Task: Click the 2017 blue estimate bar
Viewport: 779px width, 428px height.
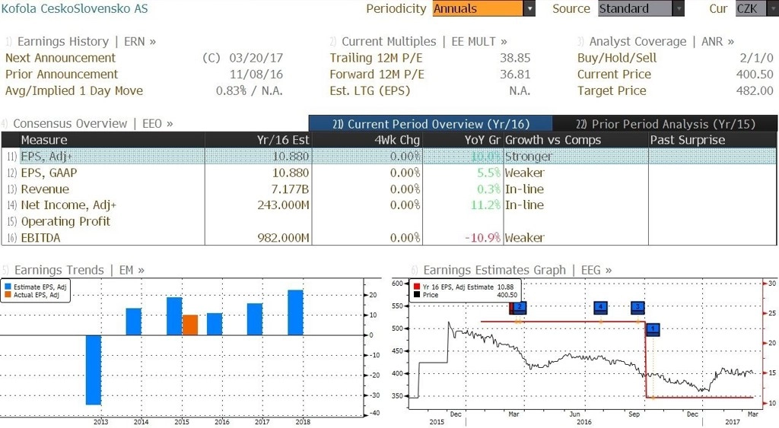Action: click(x=255, y=319)
